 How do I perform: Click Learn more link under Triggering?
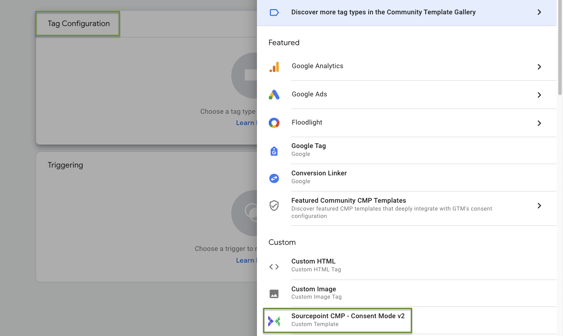[x=246, y=260]
